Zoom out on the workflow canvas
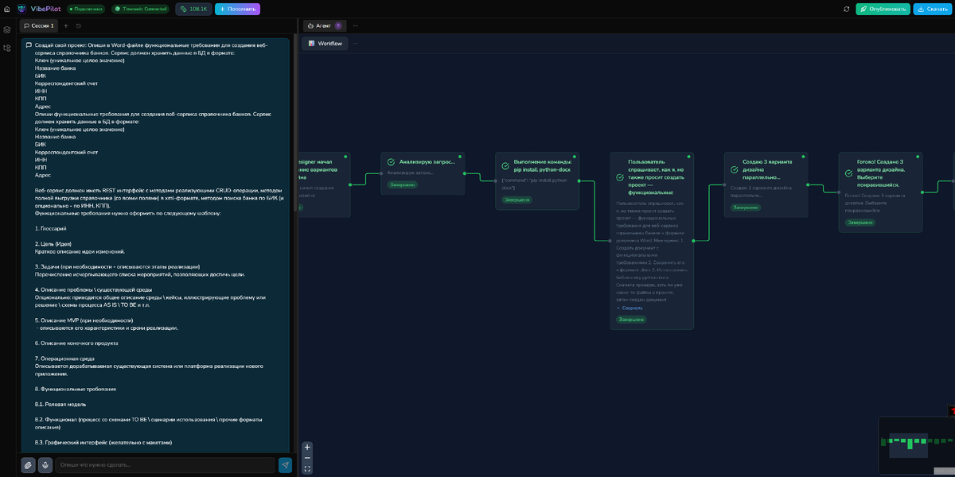The image size is (955, 477). tap(307, 459)
